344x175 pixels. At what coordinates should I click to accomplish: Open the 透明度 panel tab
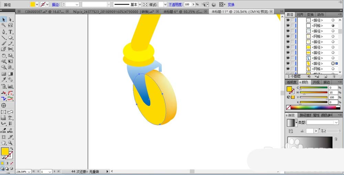click(x=292, y=82)
